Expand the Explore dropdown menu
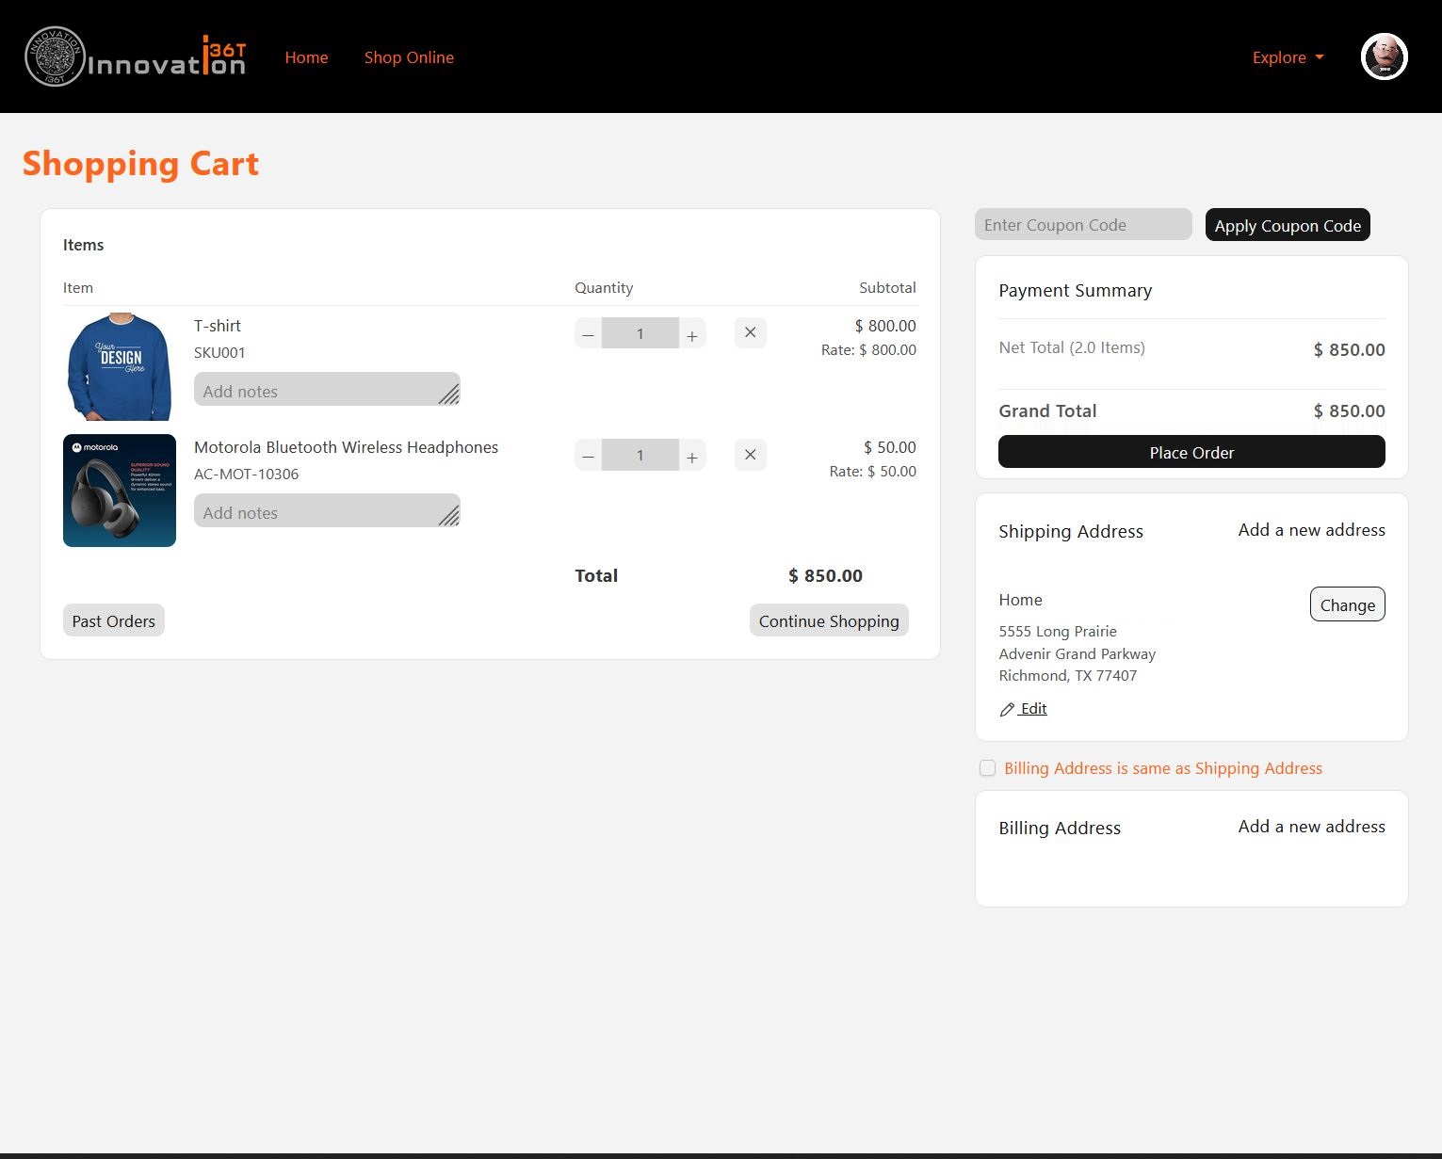The height and width of the screenshot is (1159, 1442). [1288, 57]
